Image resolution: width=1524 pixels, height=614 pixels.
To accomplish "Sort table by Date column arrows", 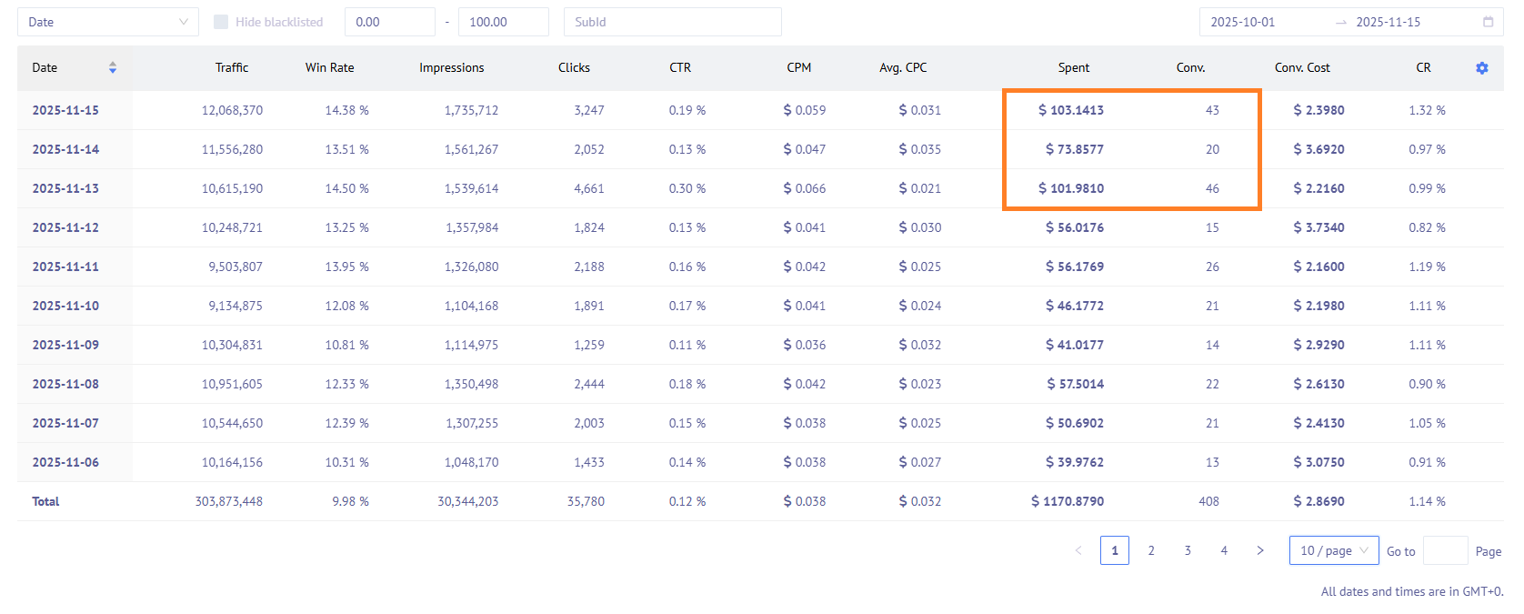I will (x=113, y=67).
